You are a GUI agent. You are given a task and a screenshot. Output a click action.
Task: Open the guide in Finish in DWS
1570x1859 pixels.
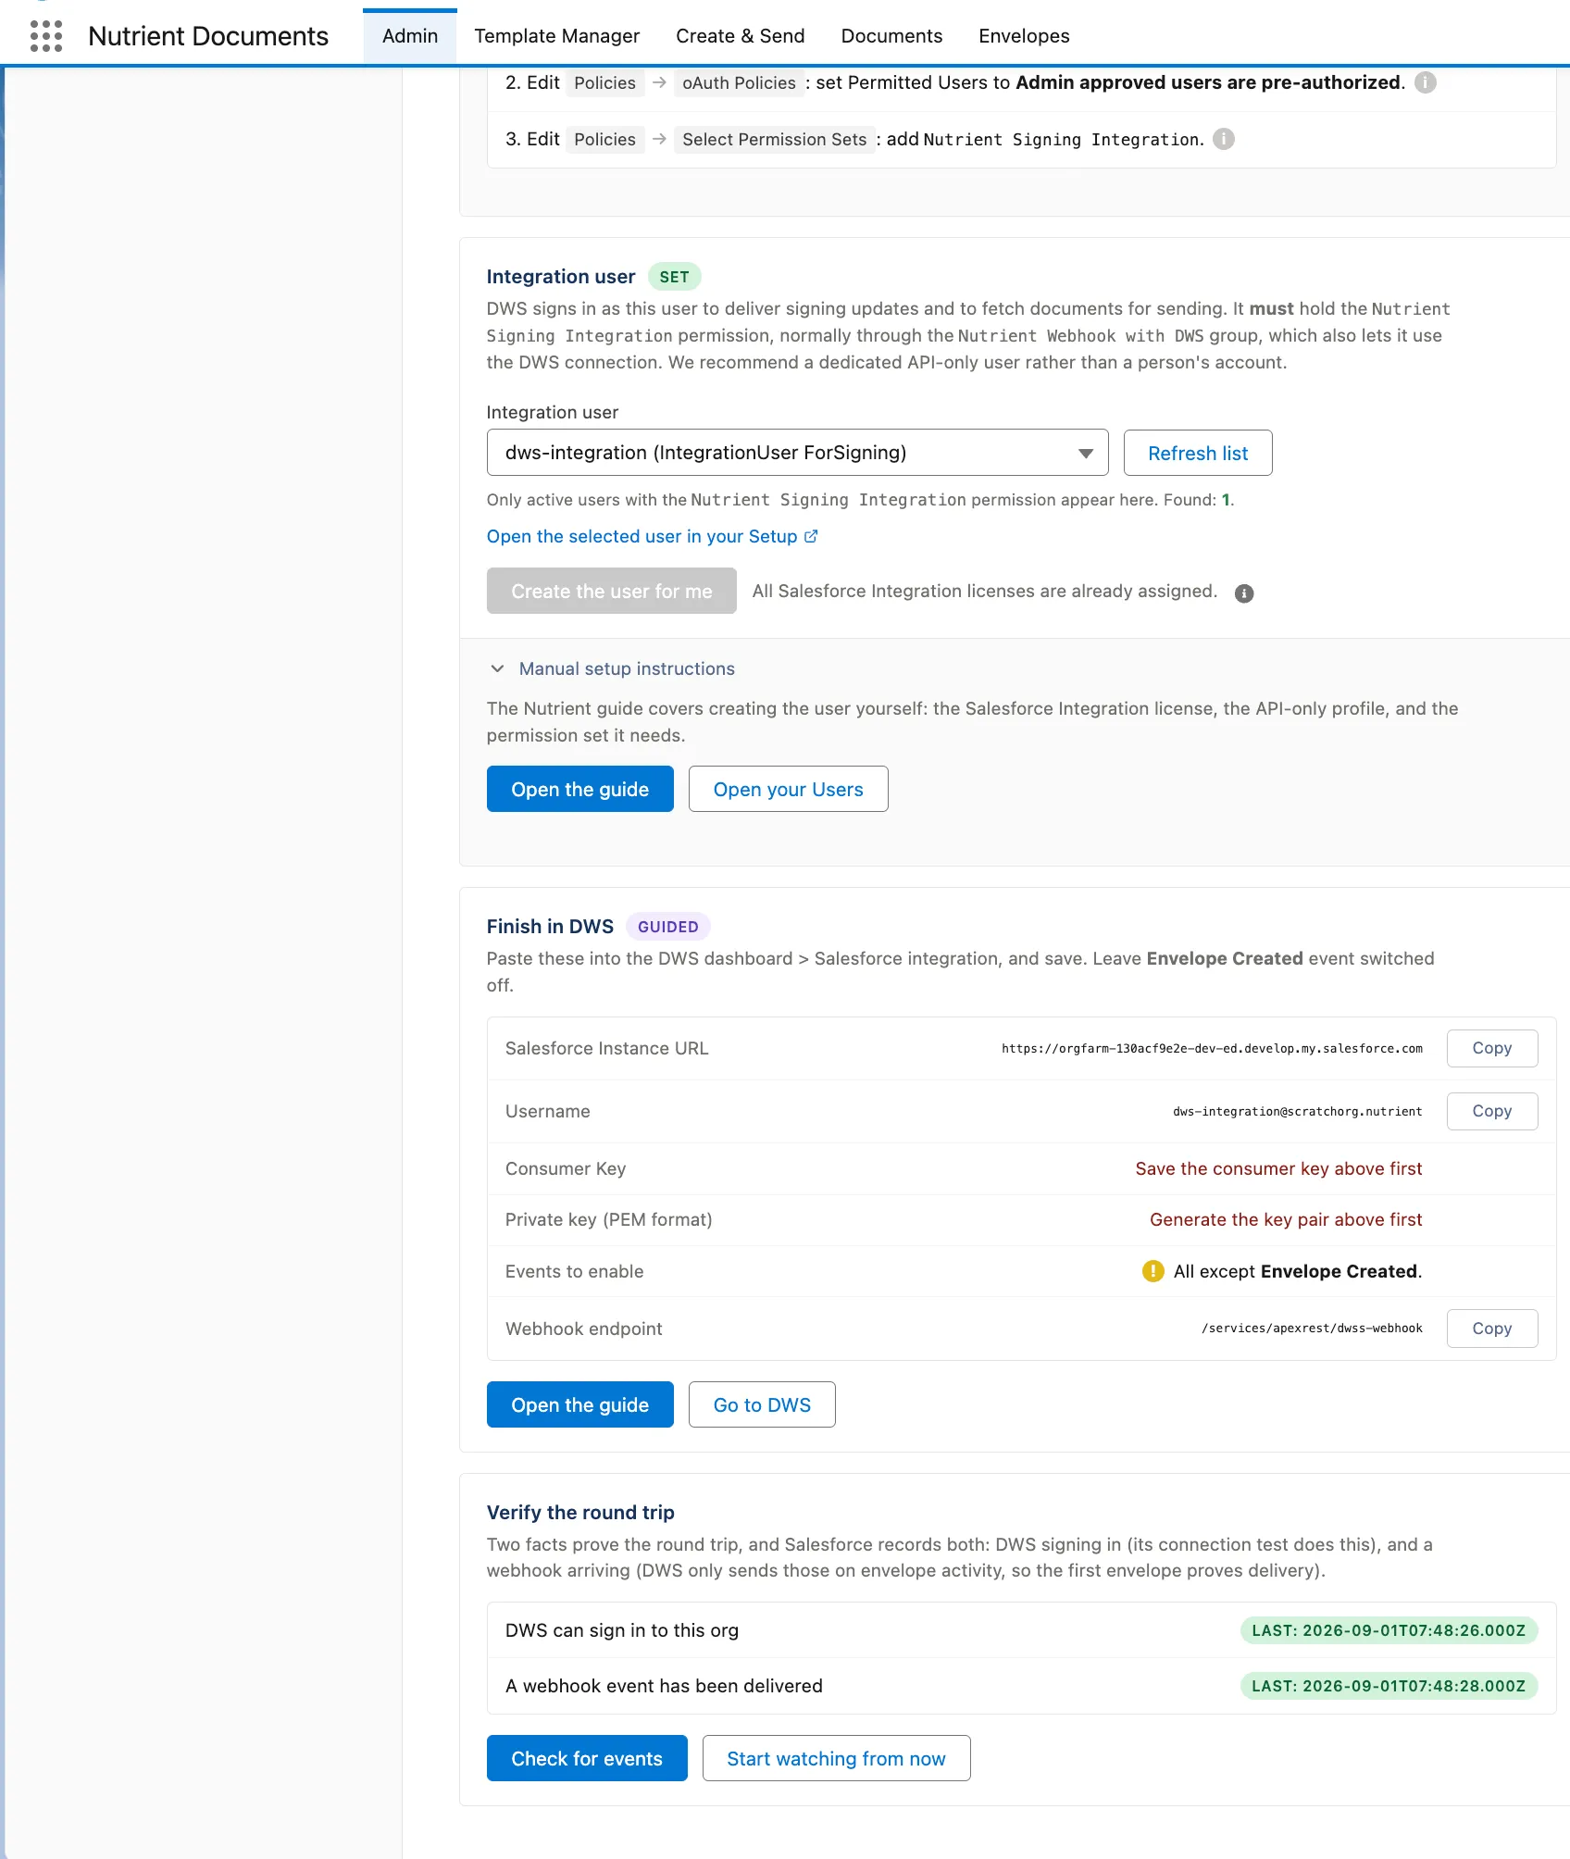[580, 1404]
